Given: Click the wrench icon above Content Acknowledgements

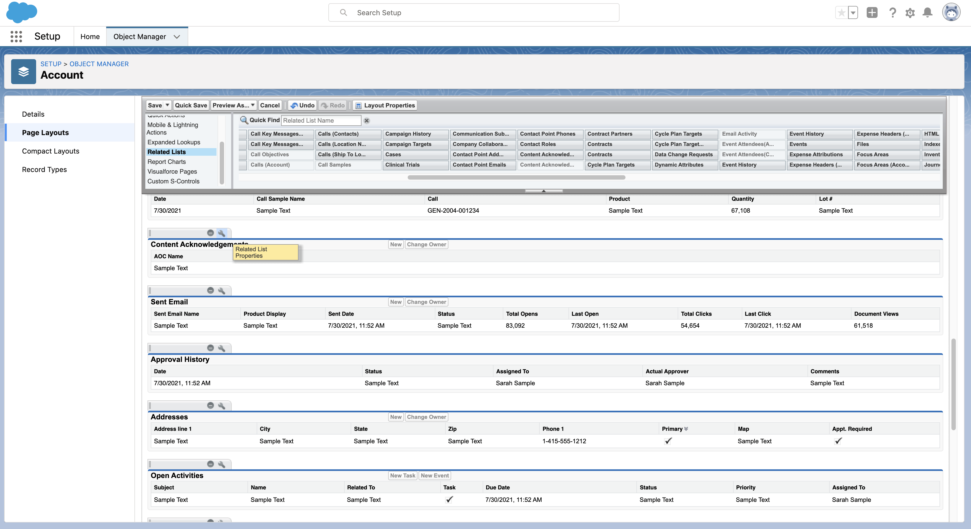Looking at the screenshot, I should coord(222,233).
